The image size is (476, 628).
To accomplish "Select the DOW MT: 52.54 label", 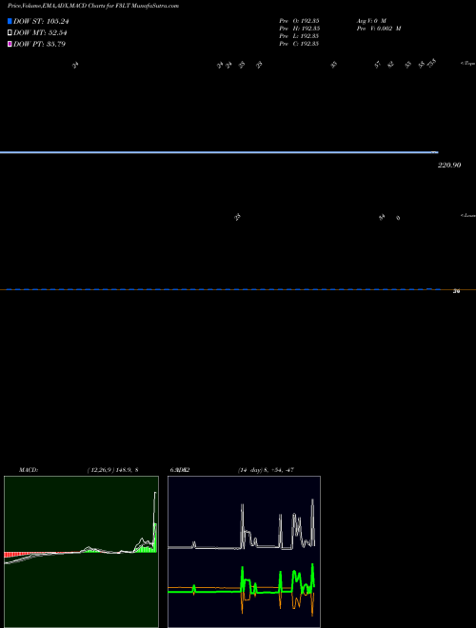I will [40, 33].
